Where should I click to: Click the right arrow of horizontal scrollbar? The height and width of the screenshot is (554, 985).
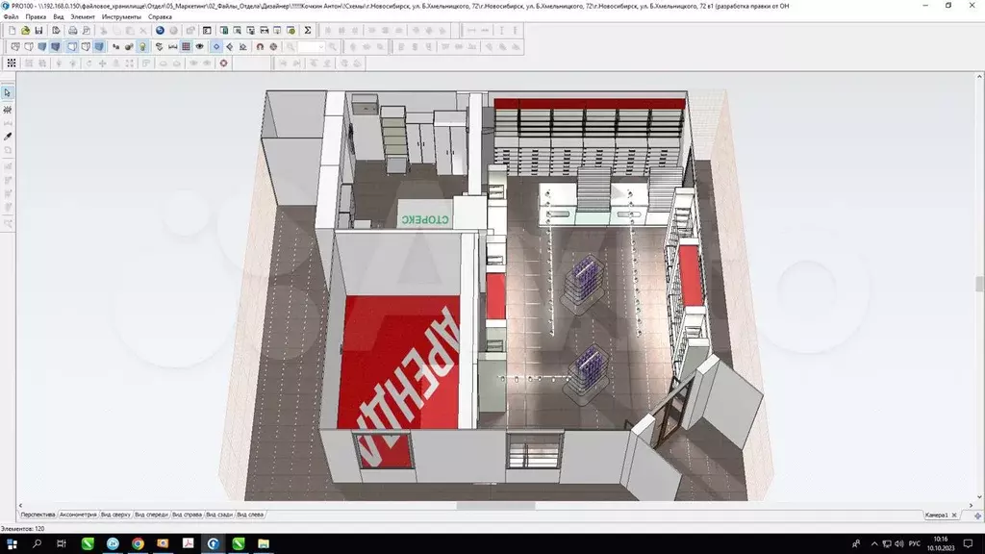971,506
